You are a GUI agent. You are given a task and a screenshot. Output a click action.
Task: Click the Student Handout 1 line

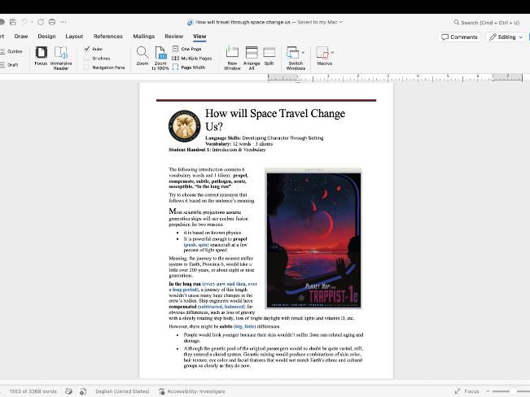click(x=217, y=150)
